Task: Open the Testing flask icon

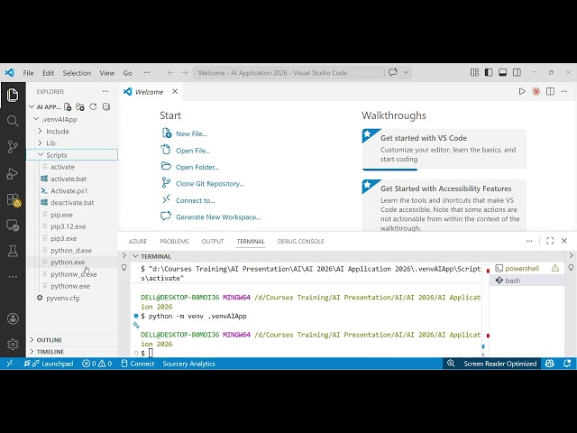Action: (13, 251)
